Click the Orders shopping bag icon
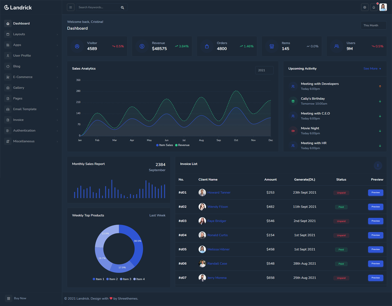 coord(207,46)
